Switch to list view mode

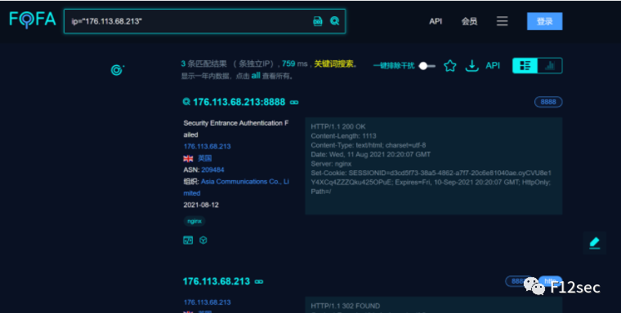[525, 65]
